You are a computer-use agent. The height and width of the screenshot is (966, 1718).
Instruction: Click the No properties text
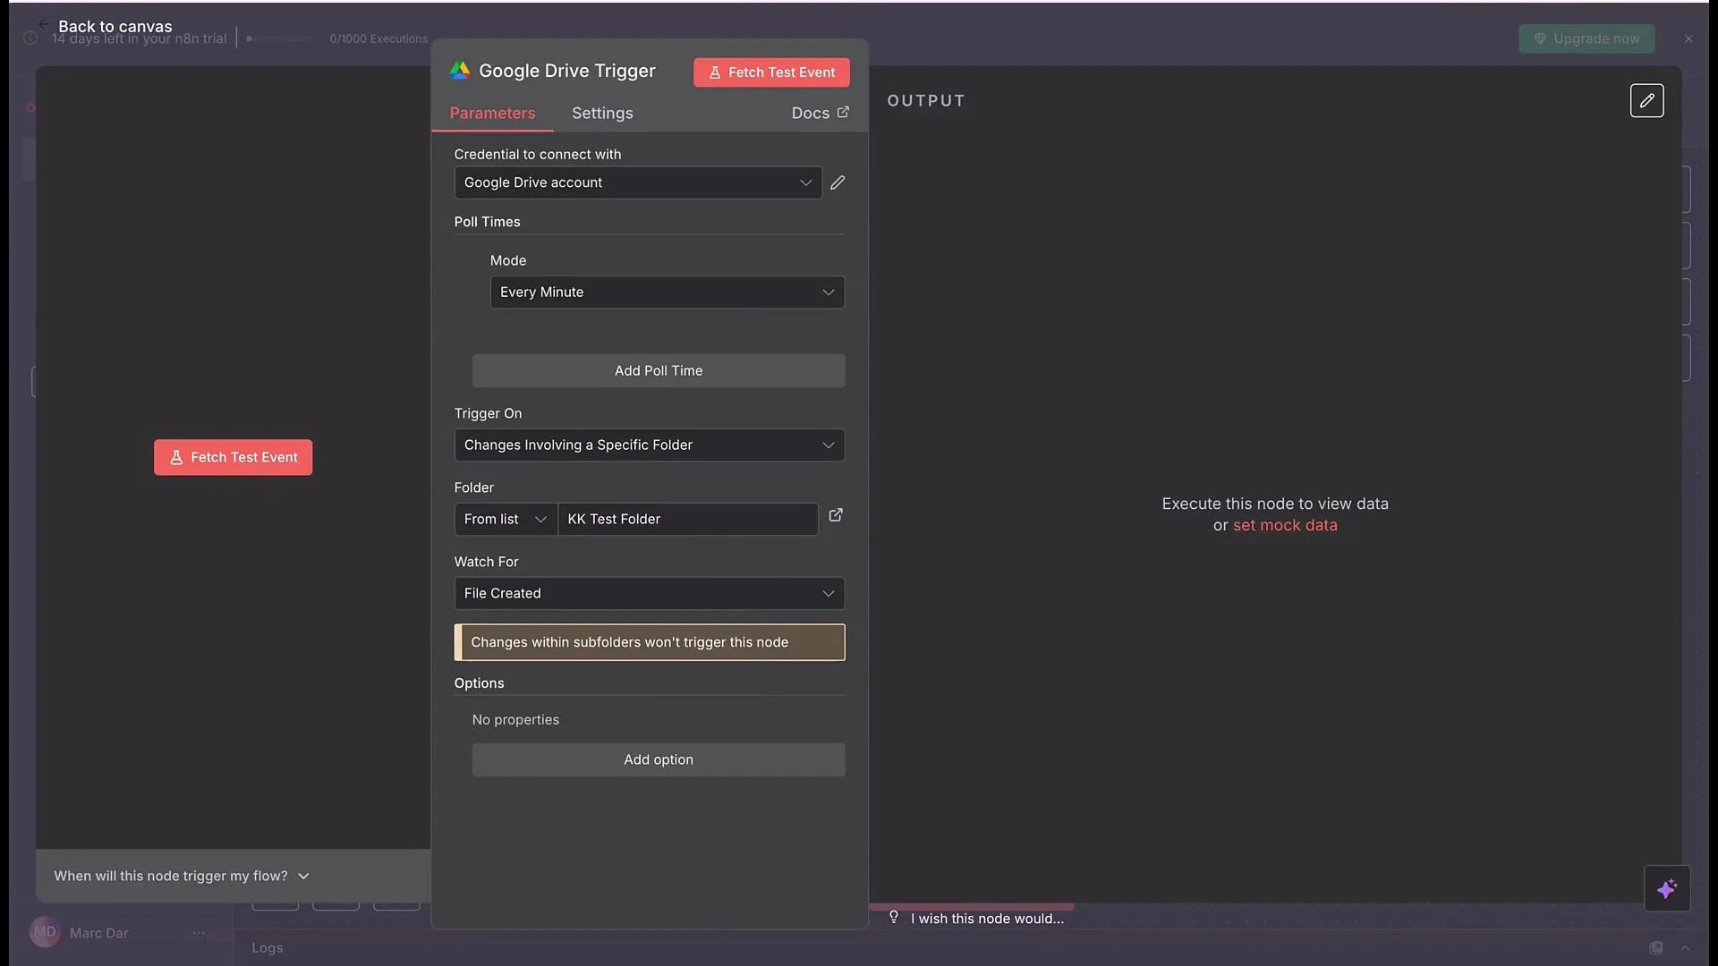(515, 720)
